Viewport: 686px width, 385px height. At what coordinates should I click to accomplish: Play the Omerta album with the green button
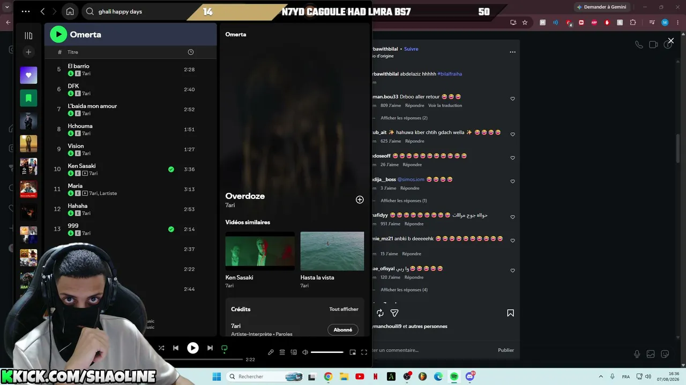click(58, 34)
